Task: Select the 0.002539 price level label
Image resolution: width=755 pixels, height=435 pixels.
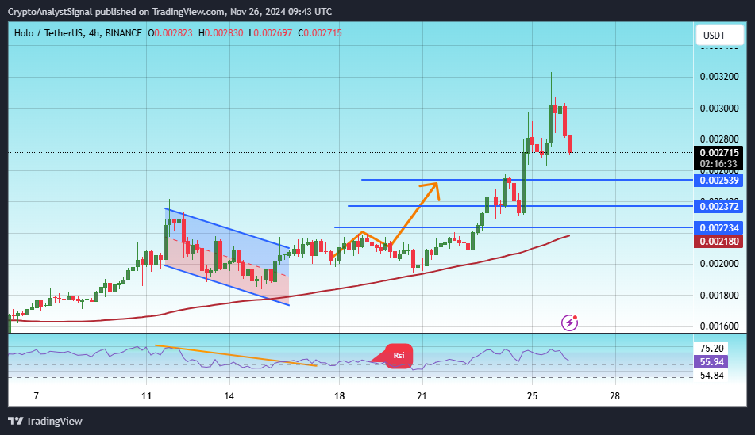Action: [x=719, y=181]
